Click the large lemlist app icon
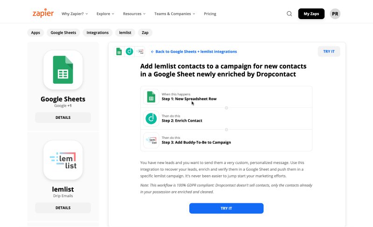This screenshot has width=373, height=227. [x=63, y=160]
